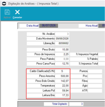Click the empty Ágio field
Screen dimensions: 105x107
95,86
